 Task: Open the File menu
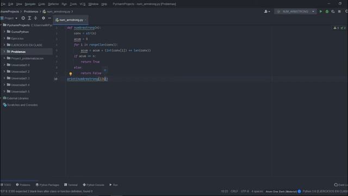click(3, 4)
